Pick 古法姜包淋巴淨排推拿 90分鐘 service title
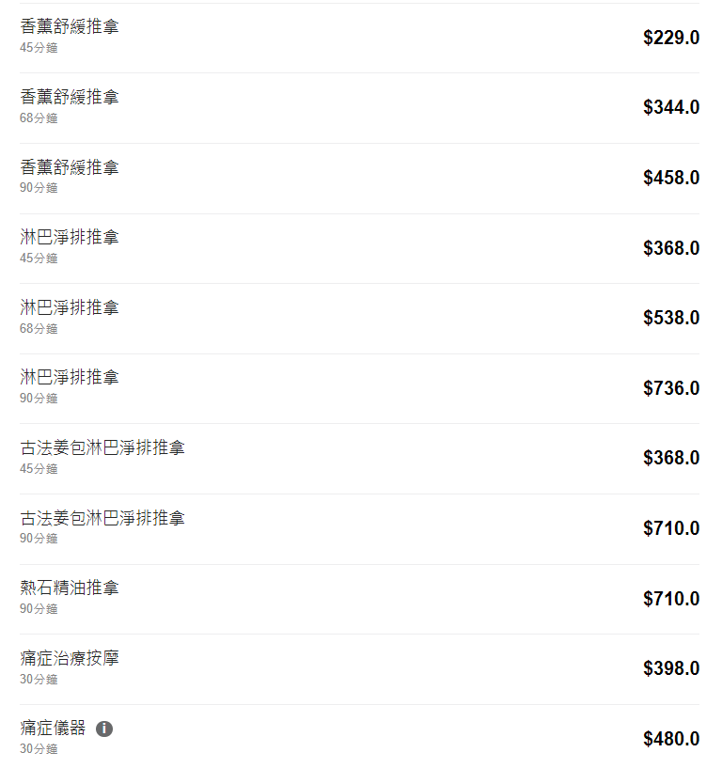This screenshot has width=722, height=768. (102, 519)
